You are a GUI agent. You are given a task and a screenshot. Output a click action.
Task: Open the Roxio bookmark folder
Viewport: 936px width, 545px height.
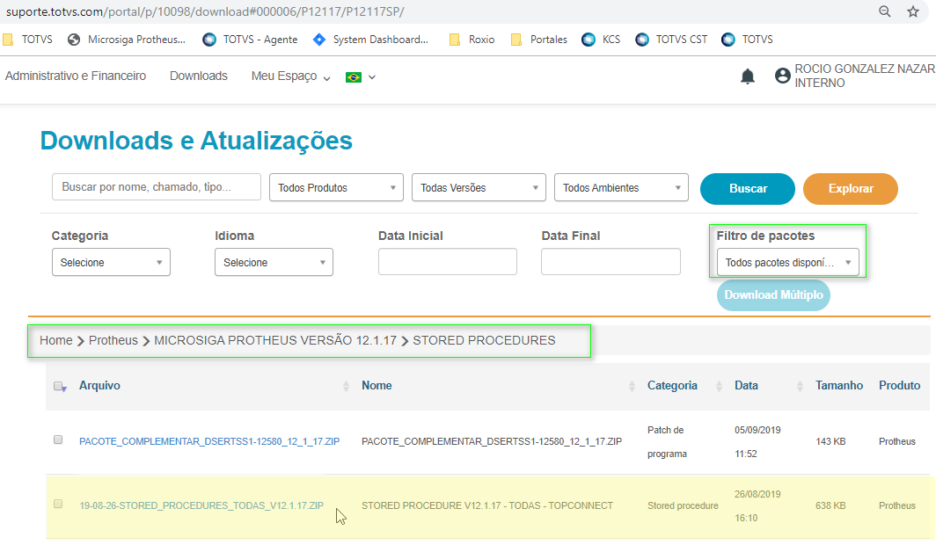472,40
